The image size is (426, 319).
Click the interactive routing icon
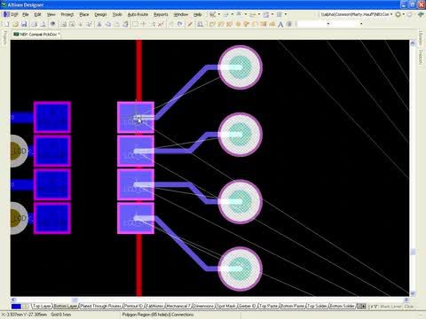(x=212, y=24)
